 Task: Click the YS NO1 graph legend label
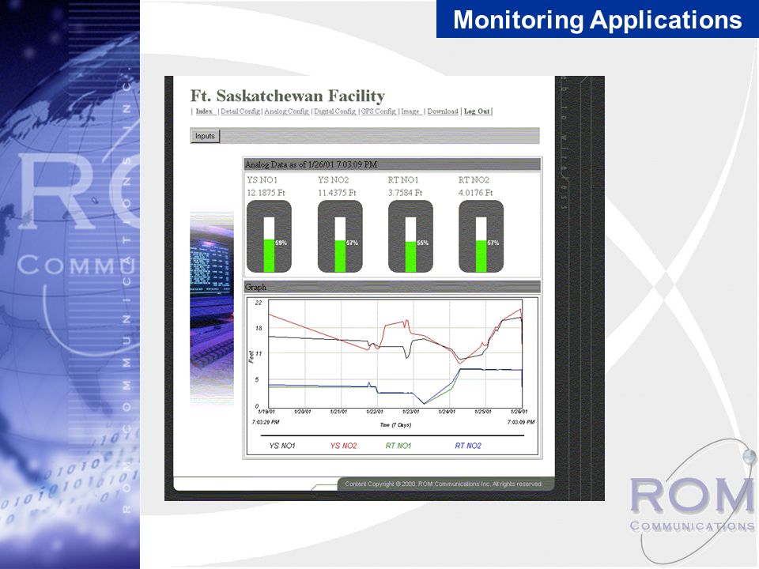(x=282, y=446)
